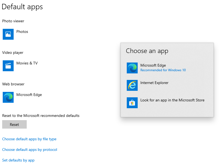Click Microsoft Edge label under Web browser
This screenshot has width=223, height=168.
29,95
